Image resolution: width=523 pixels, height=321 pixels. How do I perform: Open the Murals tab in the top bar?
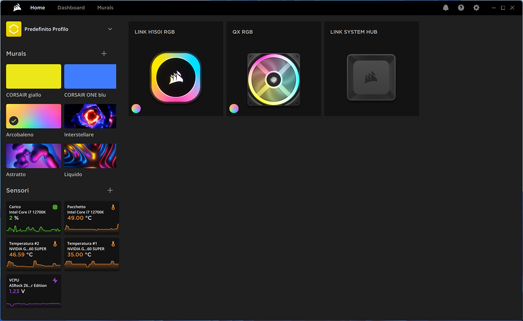click(x=105, y=8)
